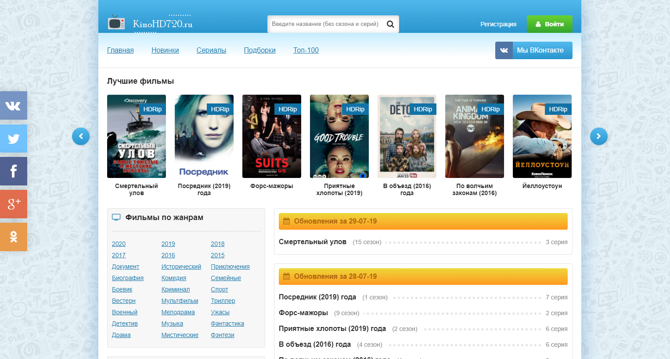Open В объезд (2016) года update row

point(423,345)
